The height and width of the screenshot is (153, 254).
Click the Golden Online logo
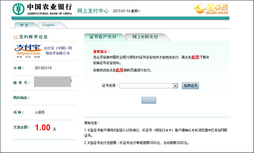[211, 9]
